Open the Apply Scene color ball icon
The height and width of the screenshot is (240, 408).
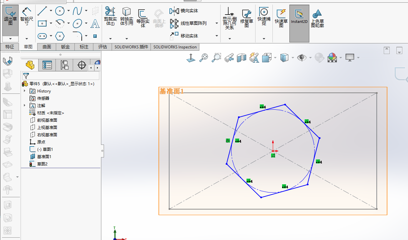[332, 58]
